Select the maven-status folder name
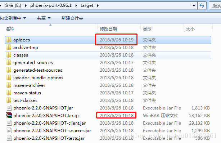Screen dimensions: 221x143 [x=27, y=93]
